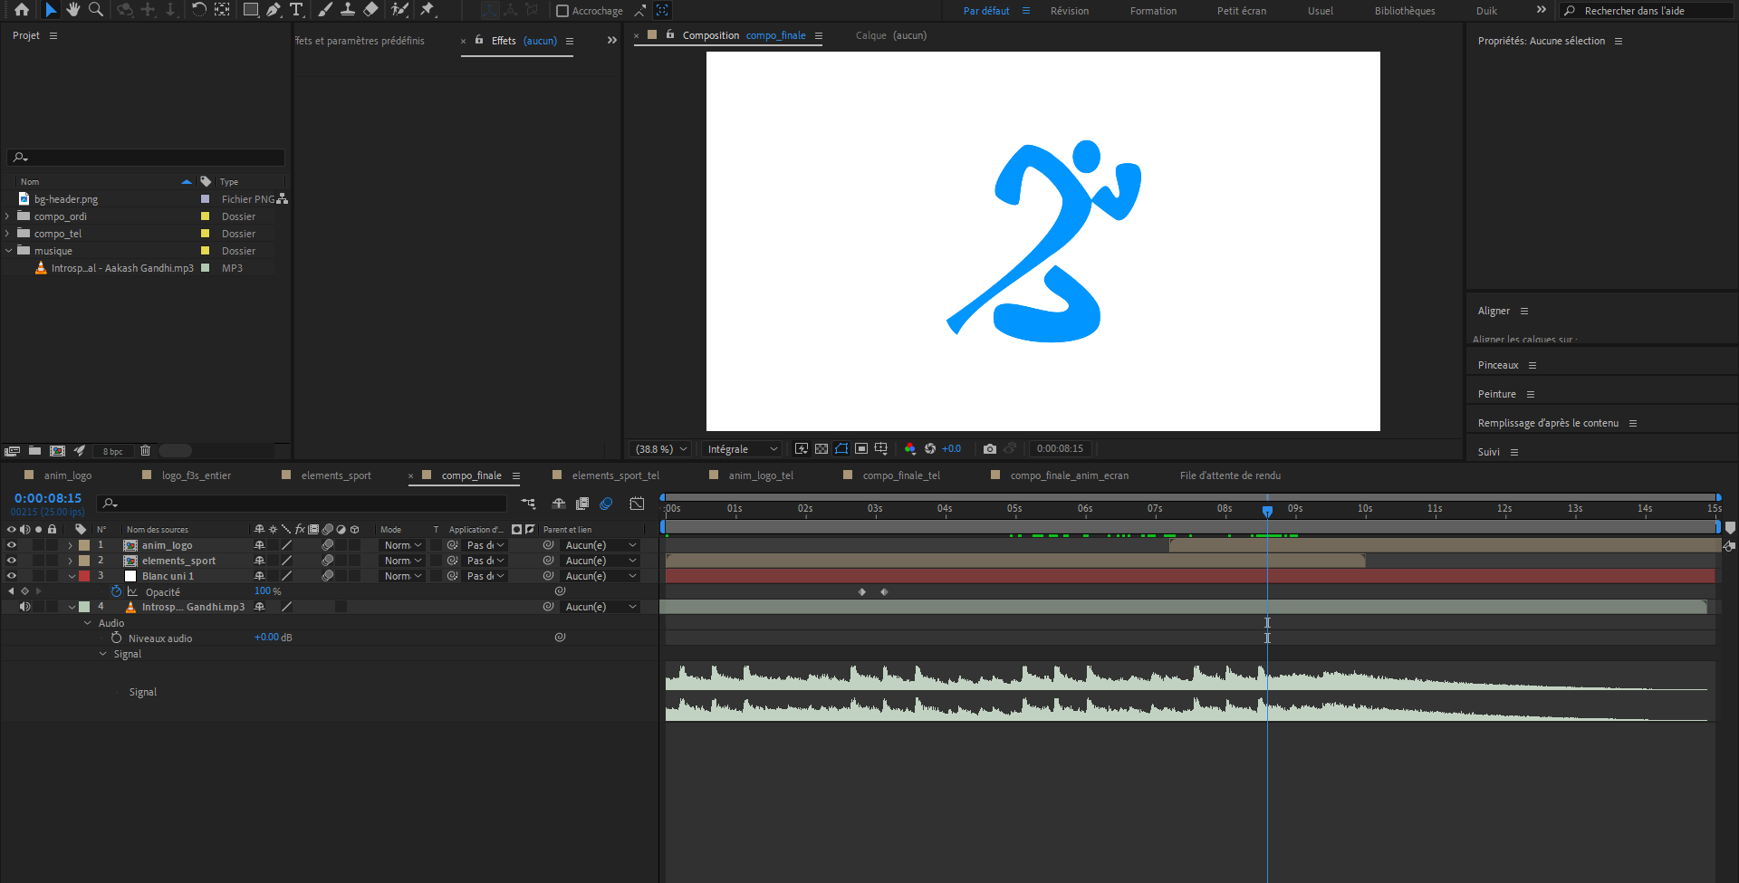Toggle frame blending for the composition
The height and width of the screenshot is (883, 1739).
582,504
